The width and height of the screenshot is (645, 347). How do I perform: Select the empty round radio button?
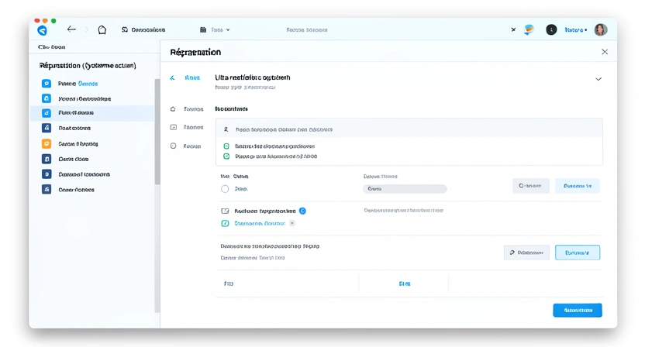coord(225,189)
